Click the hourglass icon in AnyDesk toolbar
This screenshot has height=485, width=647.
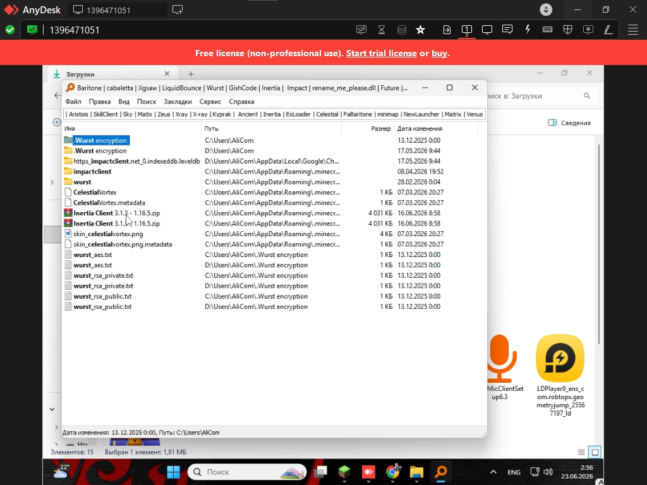pyautogui.click(x=381, y=30)
